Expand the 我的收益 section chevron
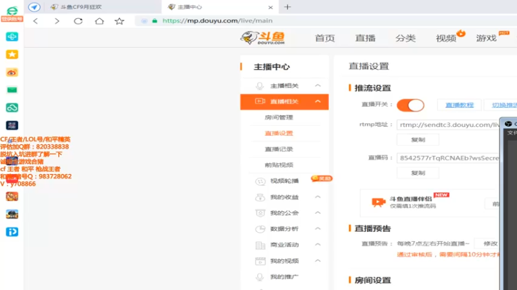 click(x=317, y=197)
